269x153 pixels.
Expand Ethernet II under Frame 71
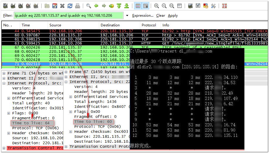4,78
